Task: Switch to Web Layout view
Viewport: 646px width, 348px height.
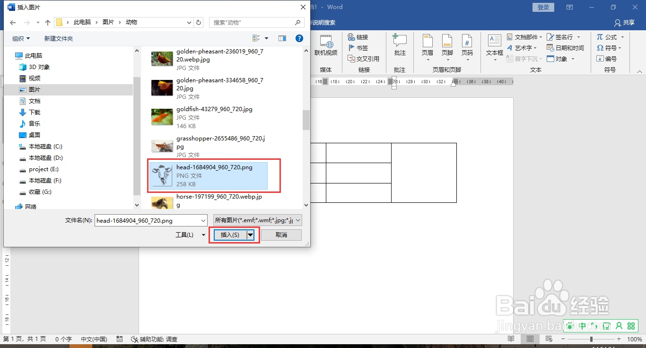Action: [x=549, y=339]
